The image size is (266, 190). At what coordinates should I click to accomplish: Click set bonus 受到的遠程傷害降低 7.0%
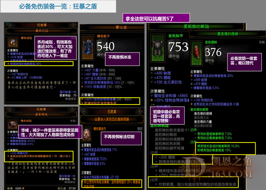[x=214, y=134]
